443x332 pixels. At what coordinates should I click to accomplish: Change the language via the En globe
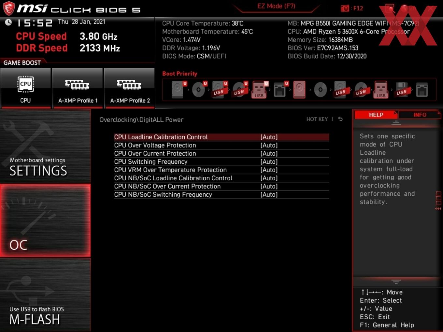coord(408,8)
